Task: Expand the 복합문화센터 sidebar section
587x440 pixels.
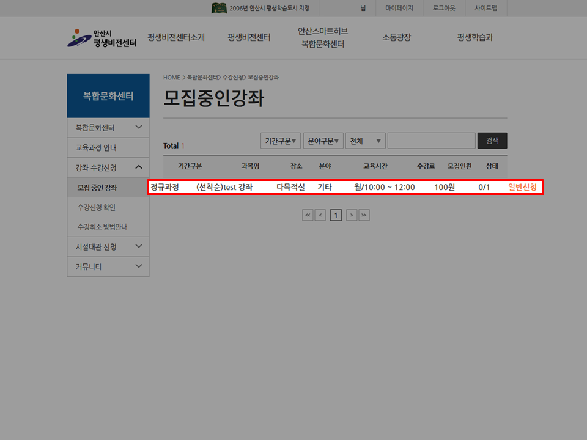Action: (108, 127)
